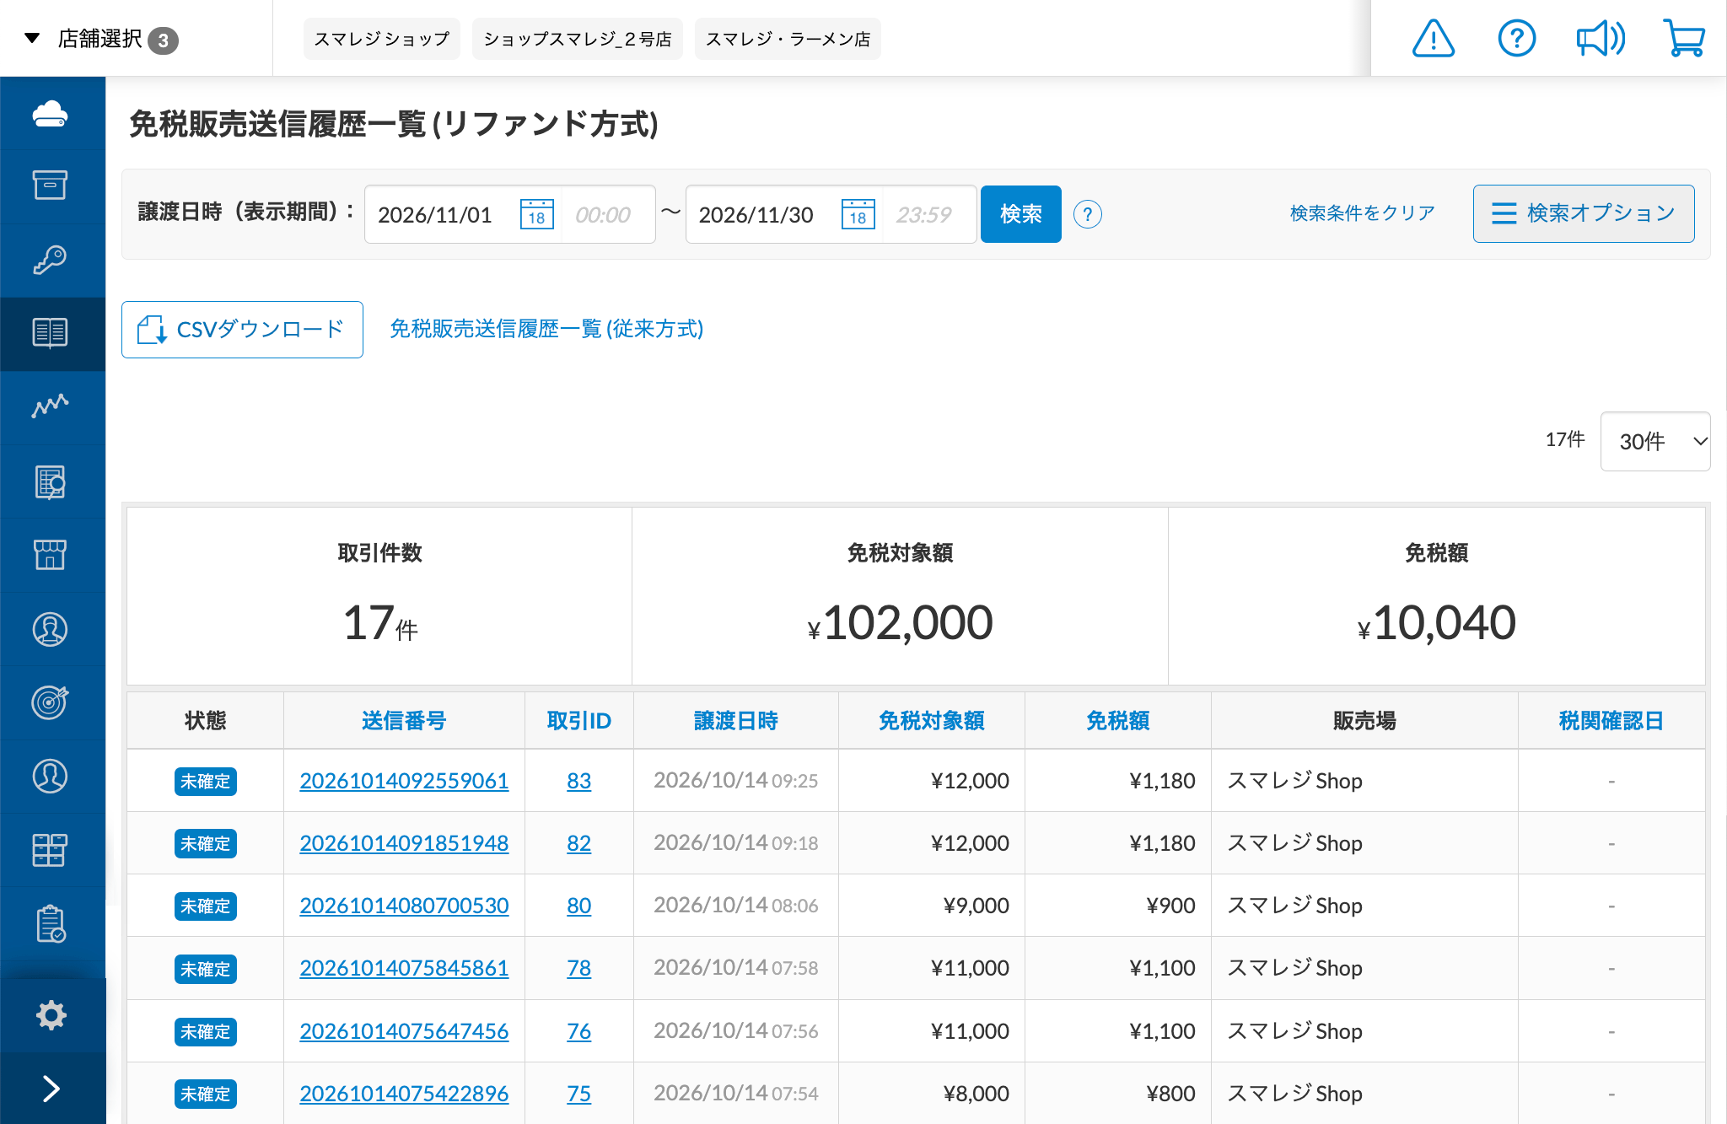Click the CSVダウンロード button
This screenshot has height=1124, width=1727.
(x=242, y=330)
